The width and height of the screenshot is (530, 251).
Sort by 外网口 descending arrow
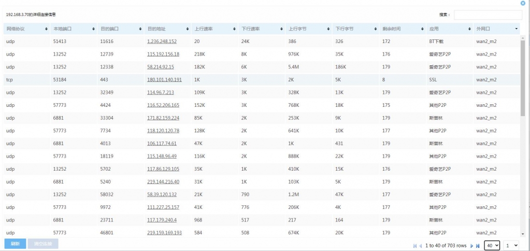tap(516, 29)
